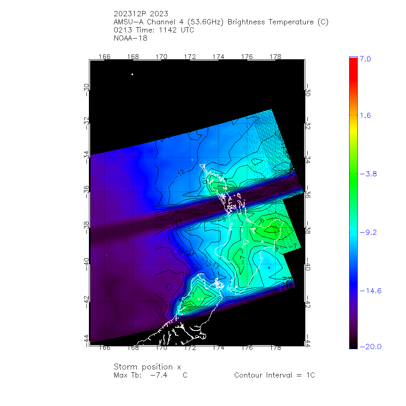Click the 'Storm position x' legend text
The image size is (406, 406).
[x=147, y=367]
